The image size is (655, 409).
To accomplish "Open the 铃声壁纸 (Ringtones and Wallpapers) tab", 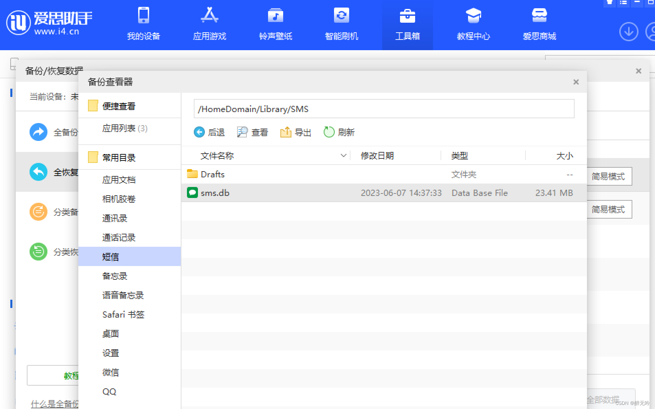I will tap(276, 25).
